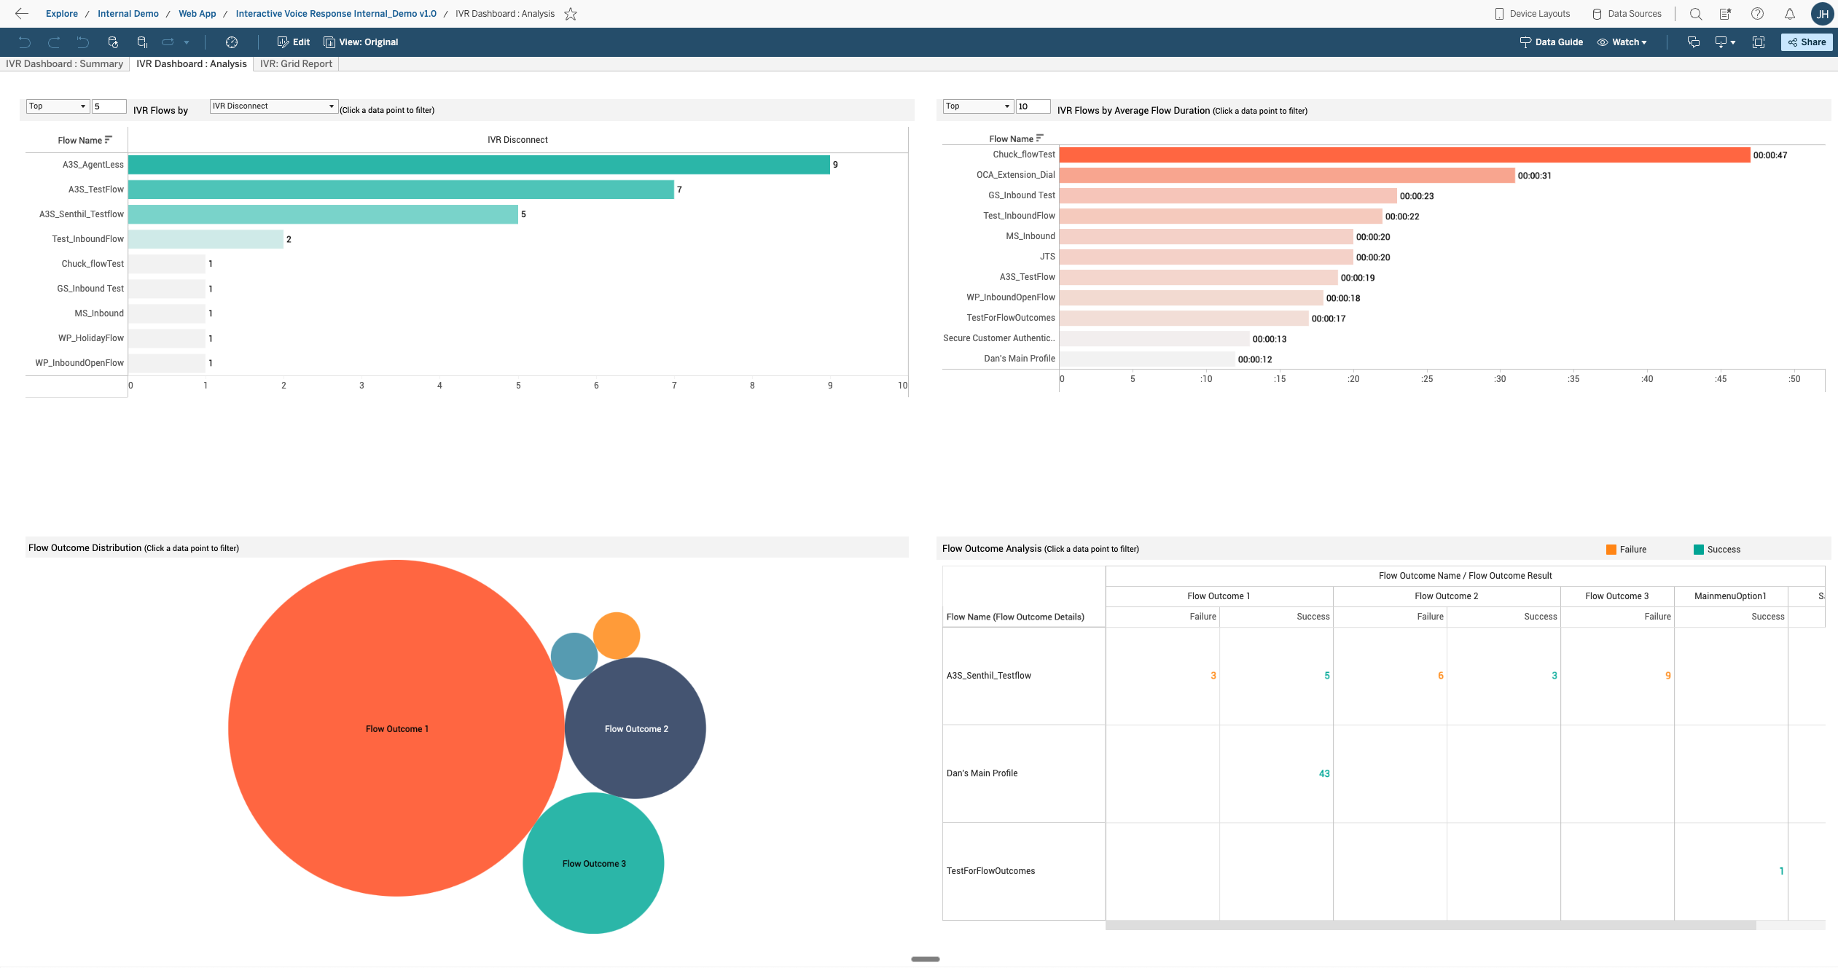1838x968 pixels.
Task: Click the search magnifier icon
Action: pyautogui.click(x=1696, y=14)
